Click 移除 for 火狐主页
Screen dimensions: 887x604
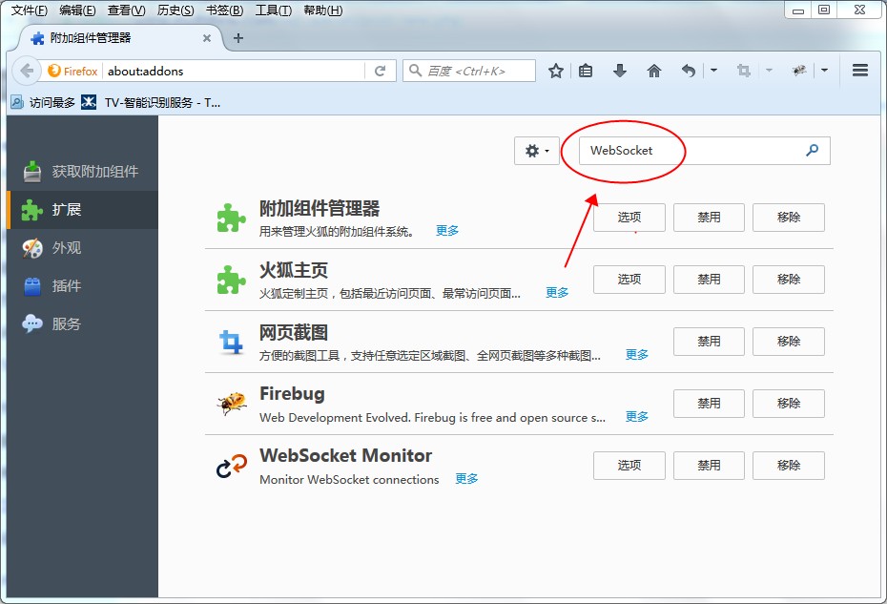[x=789, y=280]
